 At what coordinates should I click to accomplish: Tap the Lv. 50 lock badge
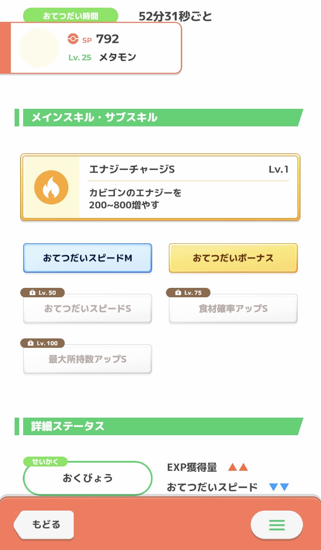tap(42, 293)
